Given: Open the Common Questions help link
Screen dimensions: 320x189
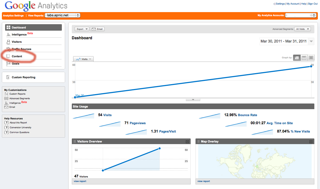Looking at the screenshot, I should (19, 132).
